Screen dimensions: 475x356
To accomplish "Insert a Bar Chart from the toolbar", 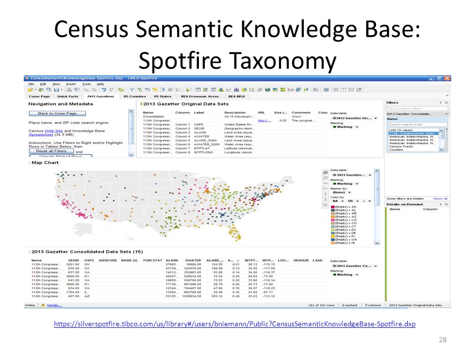I will pyautogui.click(x=221, y=89).
